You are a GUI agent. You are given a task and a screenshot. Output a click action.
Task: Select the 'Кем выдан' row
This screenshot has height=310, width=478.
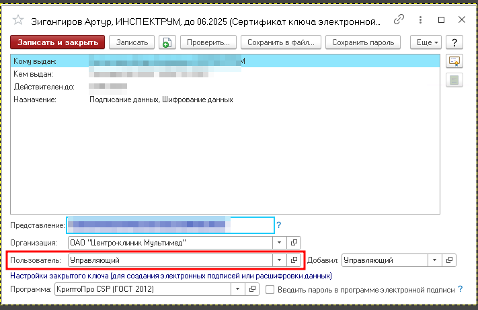tap(225, 74)
